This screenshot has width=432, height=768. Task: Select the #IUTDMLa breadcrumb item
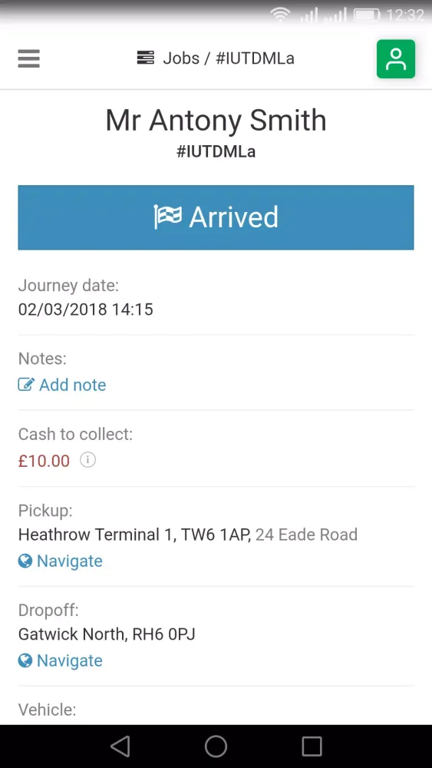click(x=255, y=58)
